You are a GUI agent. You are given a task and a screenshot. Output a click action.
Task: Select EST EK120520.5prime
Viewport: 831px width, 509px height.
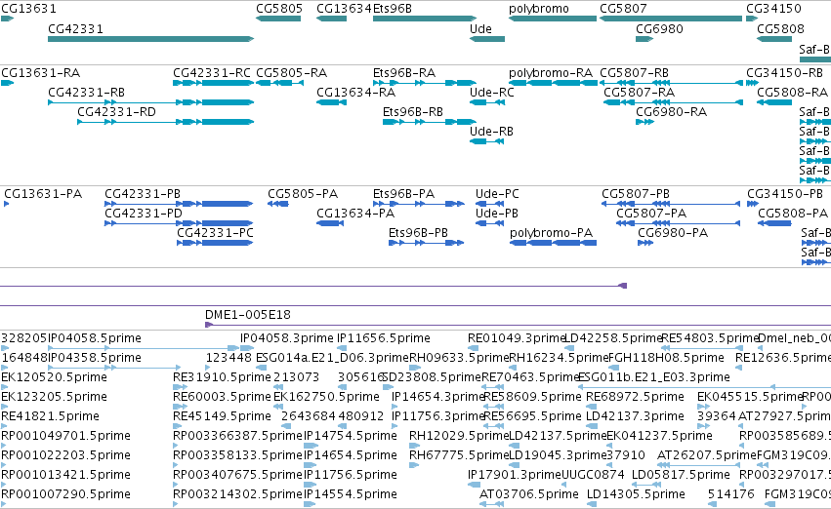coord(54,377)
